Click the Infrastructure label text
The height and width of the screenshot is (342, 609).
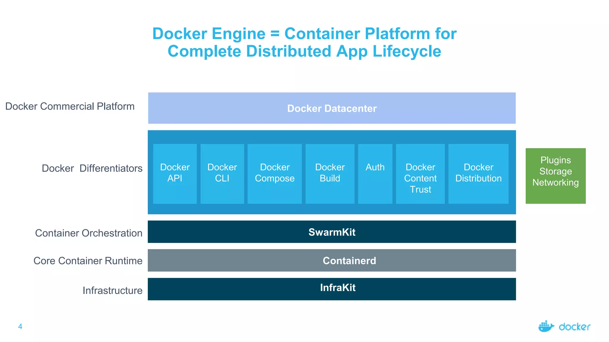[112, 290]
